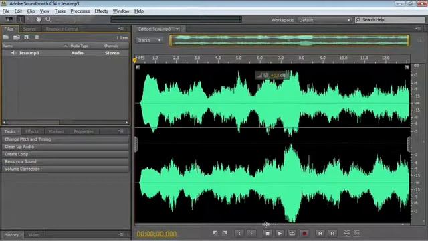Switch to the Scores tab

point(29,29)
